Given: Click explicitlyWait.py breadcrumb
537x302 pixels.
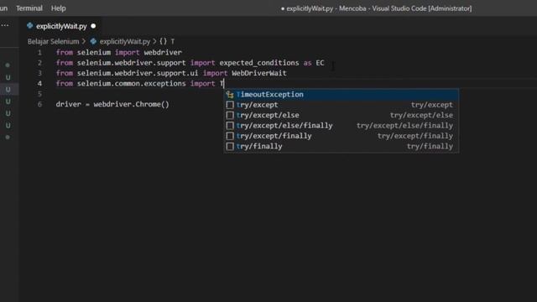Looking at the screenshot, I should point(125,41).
